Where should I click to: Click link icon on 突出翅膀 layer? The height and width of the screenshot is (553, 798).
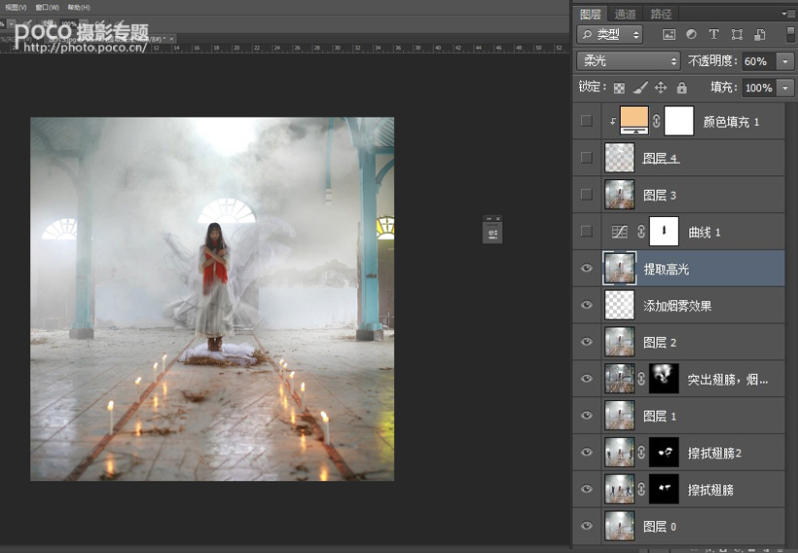click(x=641, y=379)
